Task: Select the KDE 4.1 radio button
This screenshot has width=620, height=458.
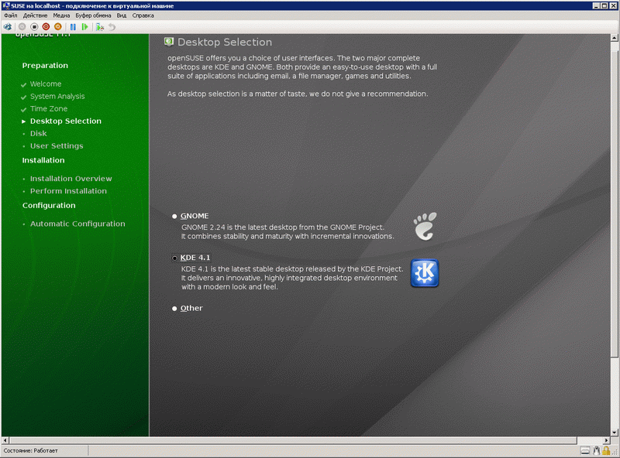Action: click(174, 258)
